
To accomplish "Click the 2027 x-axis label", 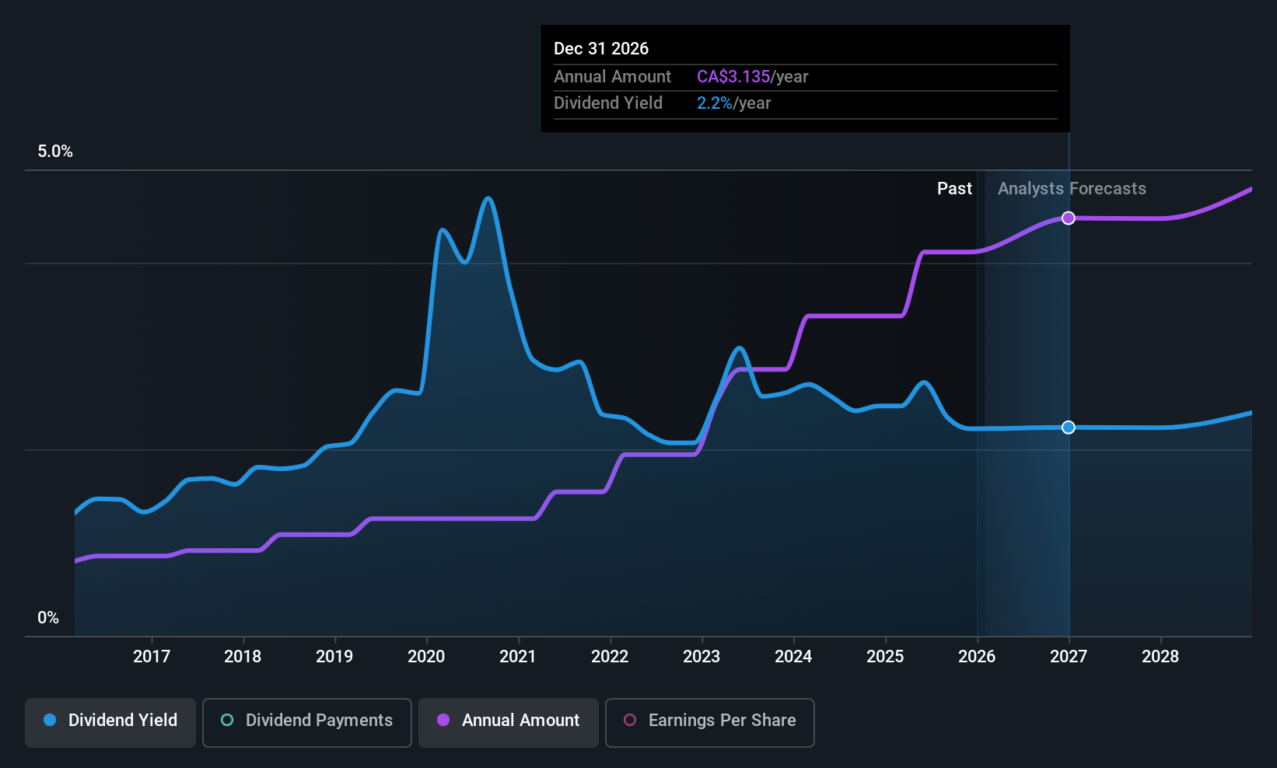I will (1069, 656).
